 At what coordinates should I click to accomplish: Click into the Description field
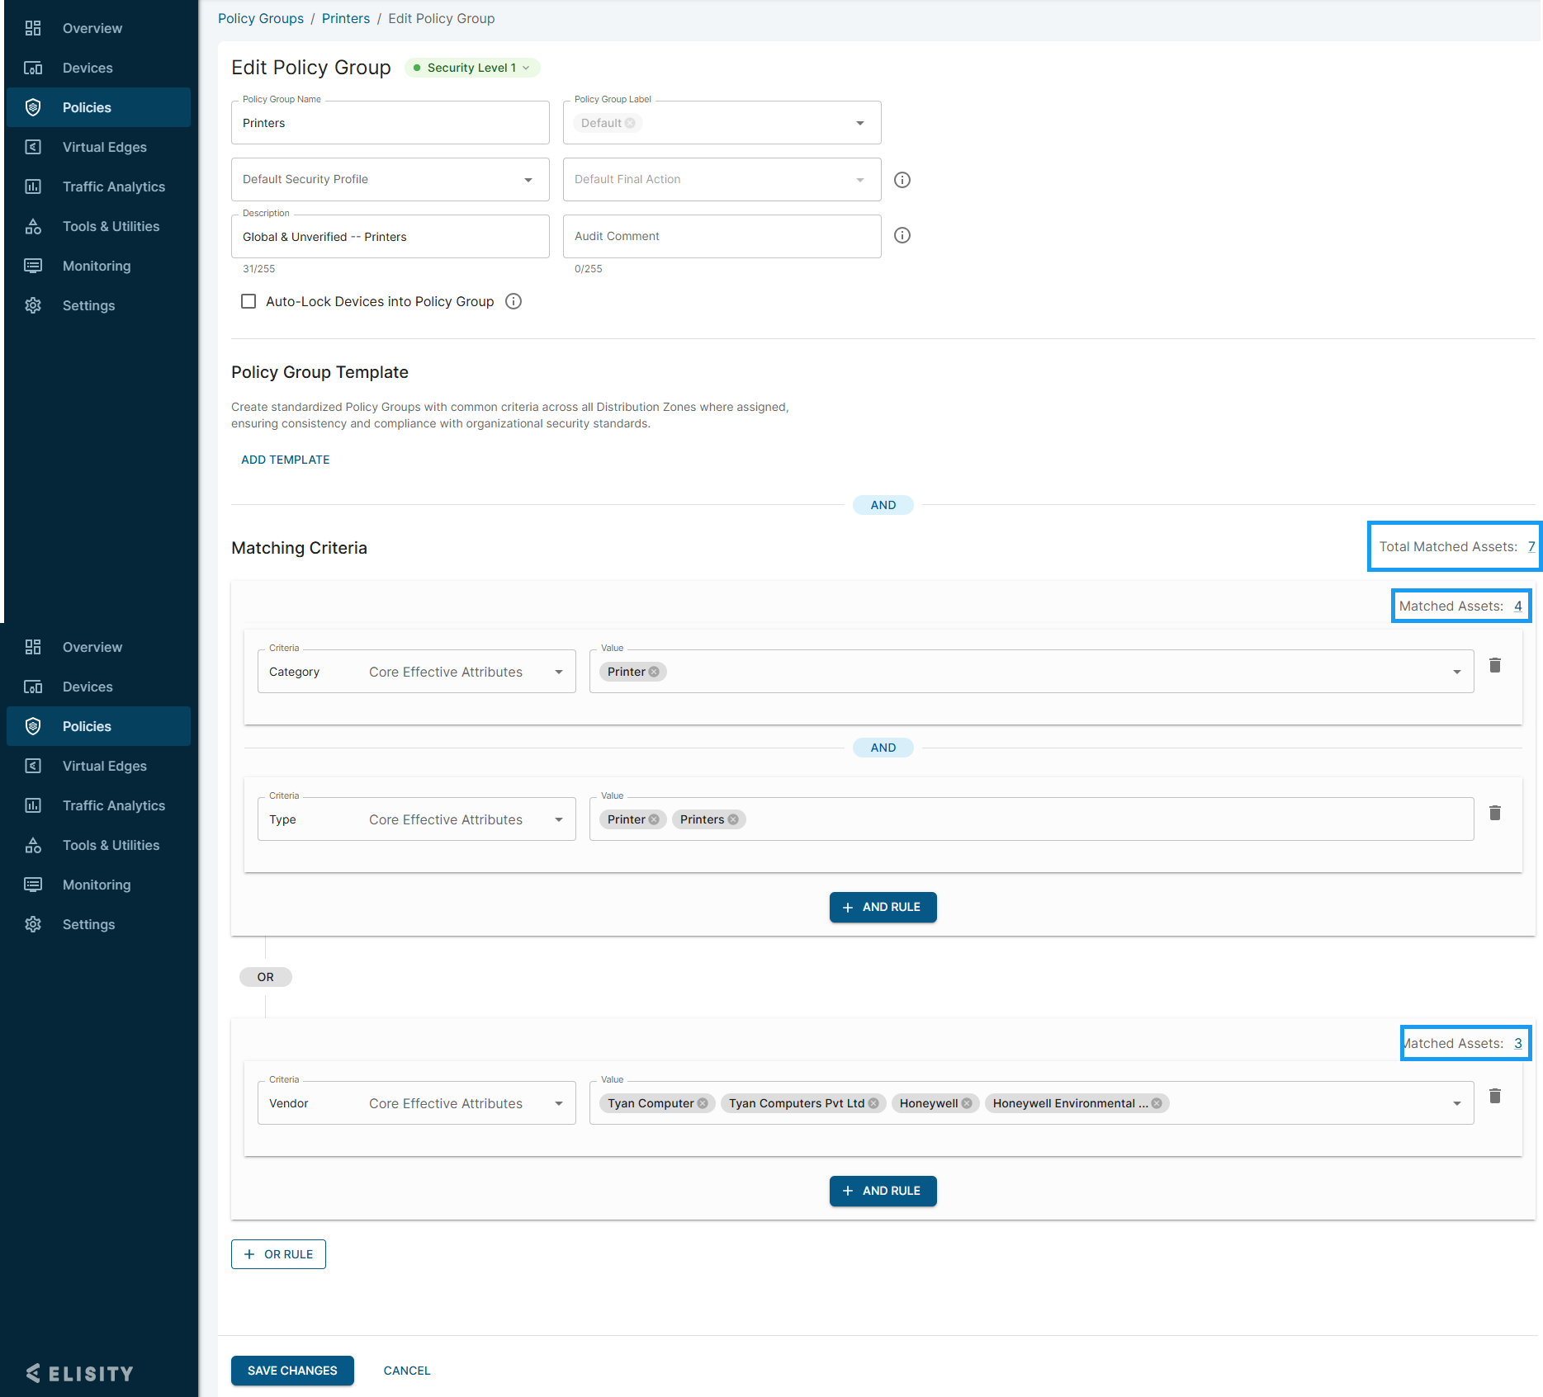390,237
